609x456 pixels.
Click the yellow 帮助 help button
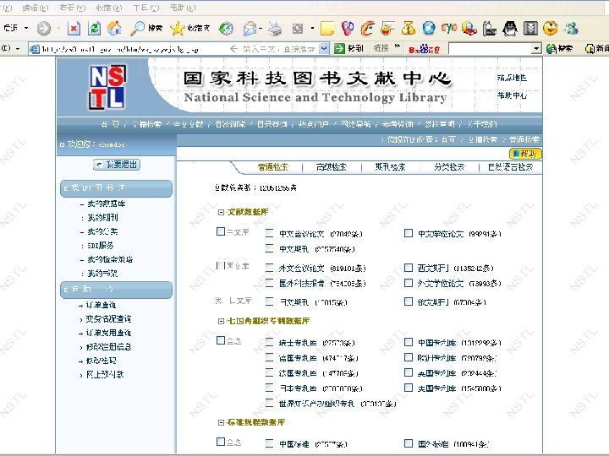[x=524, y=154]
